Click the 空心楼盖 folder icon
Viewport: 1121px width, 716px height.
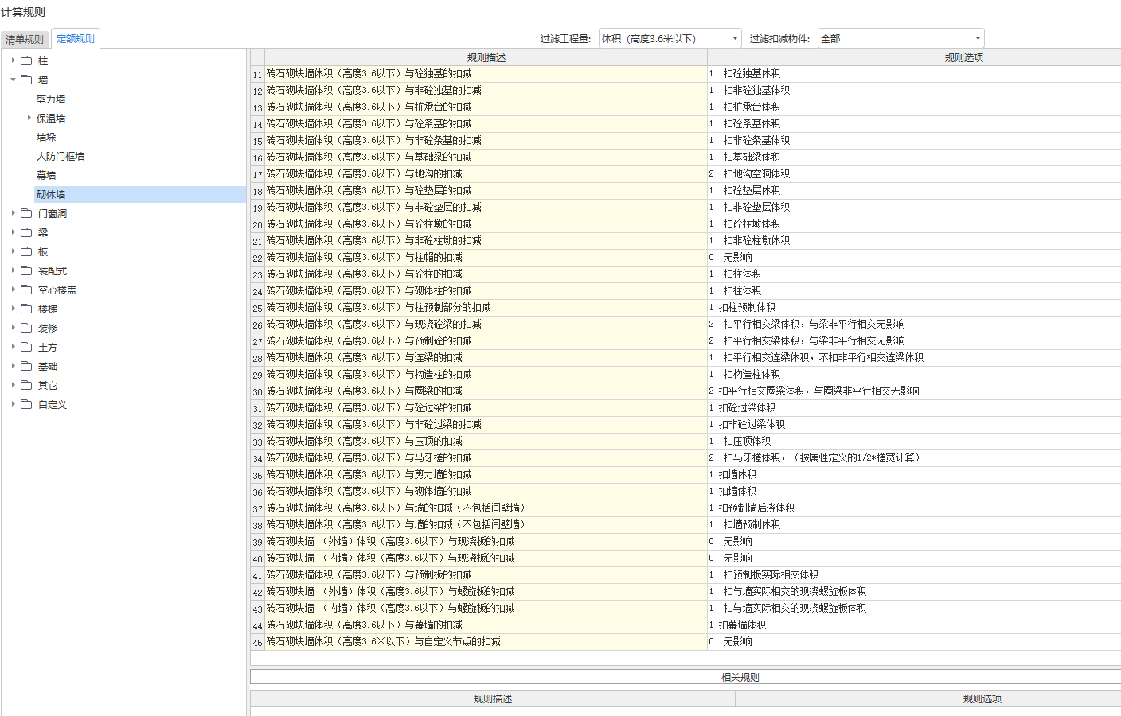click(26, 290)
